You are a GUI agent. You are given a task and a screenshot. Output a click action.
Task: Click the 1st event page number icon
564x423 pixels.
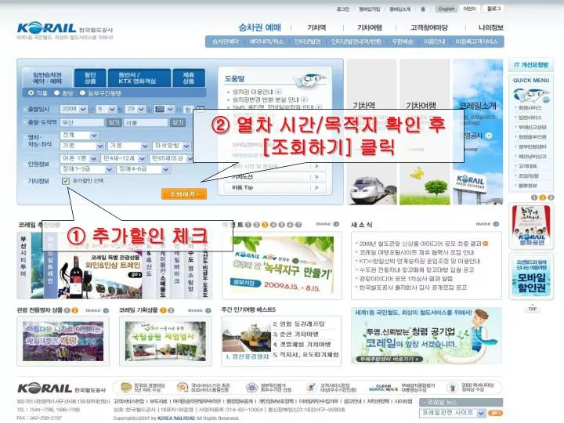(x=248, y=225)
